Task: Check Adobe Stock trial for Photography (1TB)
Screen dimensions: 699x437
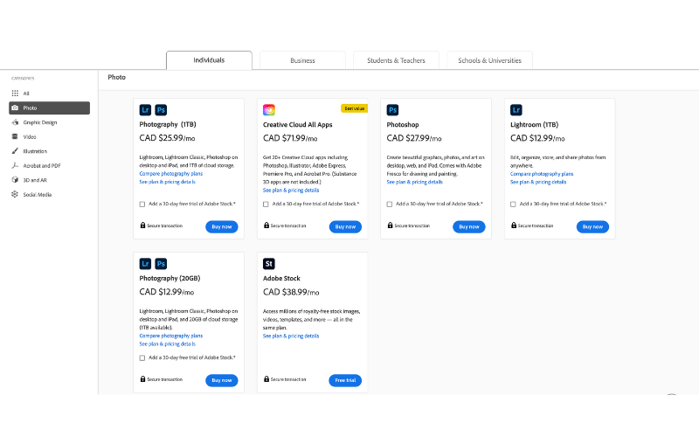Action: [x=142, y=205]
